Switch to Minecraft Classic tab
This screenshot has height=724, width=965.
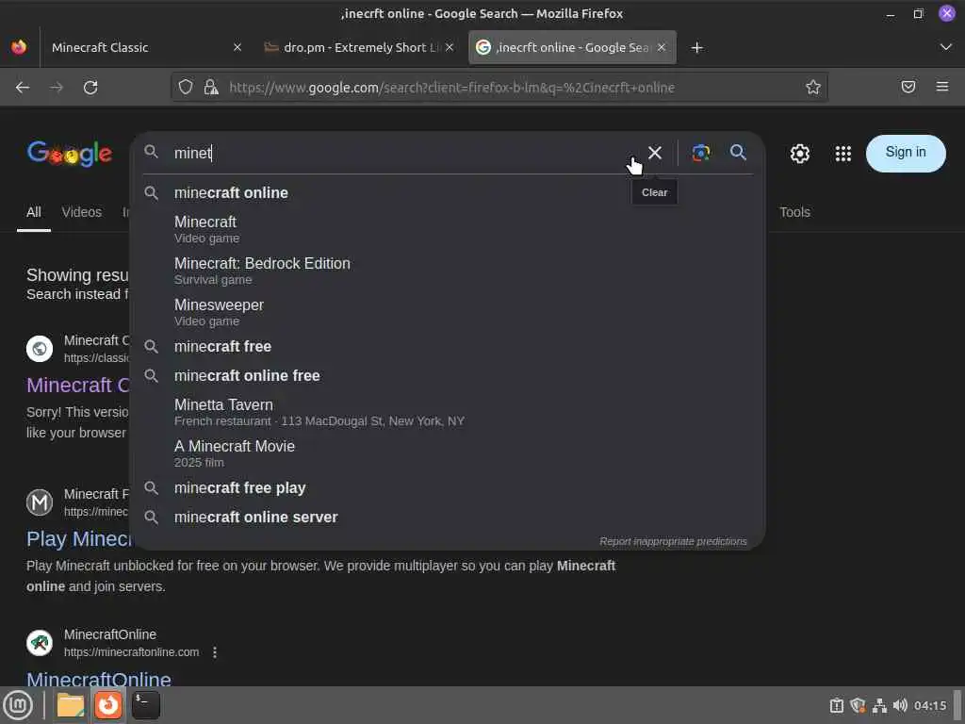145,47
